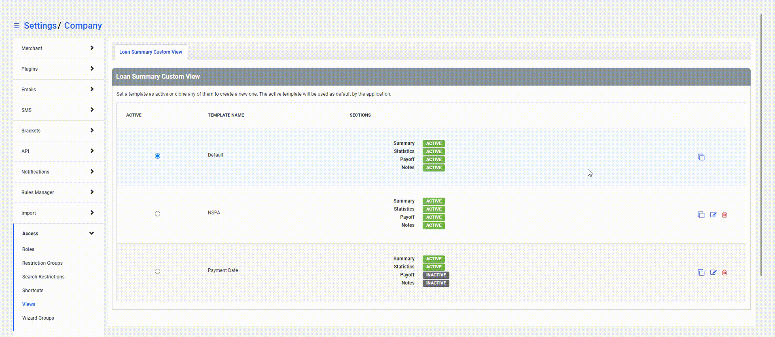The width and height of the screenshot is (775, 337).
Task: Click the page vertical scrollbar
Action: click(761, 145)
